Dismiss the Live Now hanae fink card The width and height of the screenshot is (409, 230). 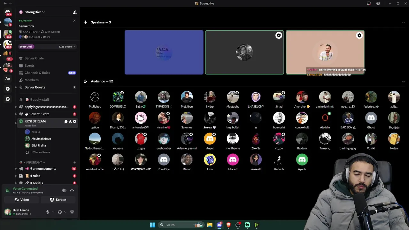tap(74, 21)
